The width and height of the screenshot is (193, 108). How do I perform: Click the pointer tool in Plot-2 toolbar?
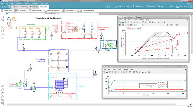coord(104,72)
